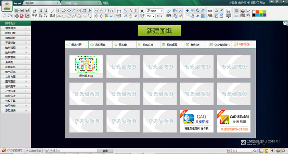Image resolution: width=289 pixels, height=154 pixels.
Task: Toggle bold text formatting button
Action: point(158,16)
